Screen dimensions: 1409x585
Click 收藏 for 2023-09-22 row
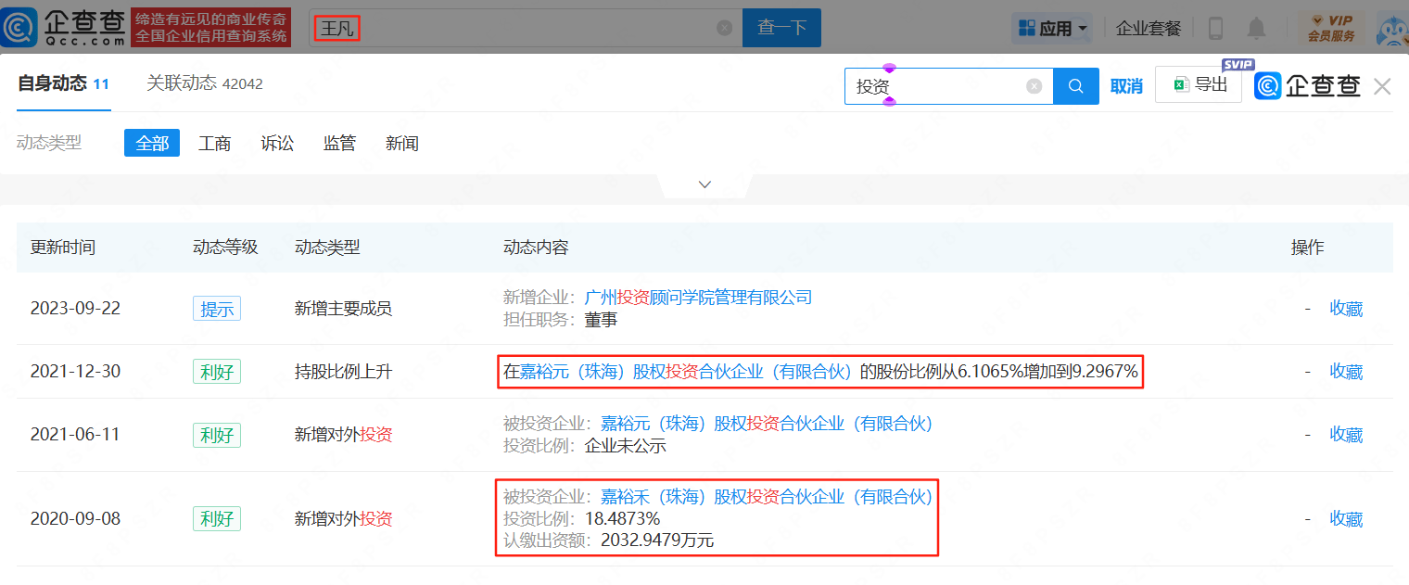(1346, 309)
